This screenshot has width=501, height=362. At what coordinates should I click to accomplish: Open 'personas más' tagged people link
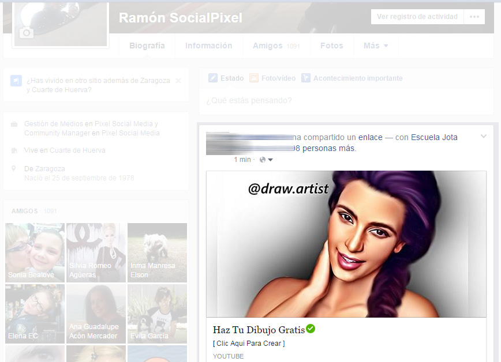coord(324,148)
